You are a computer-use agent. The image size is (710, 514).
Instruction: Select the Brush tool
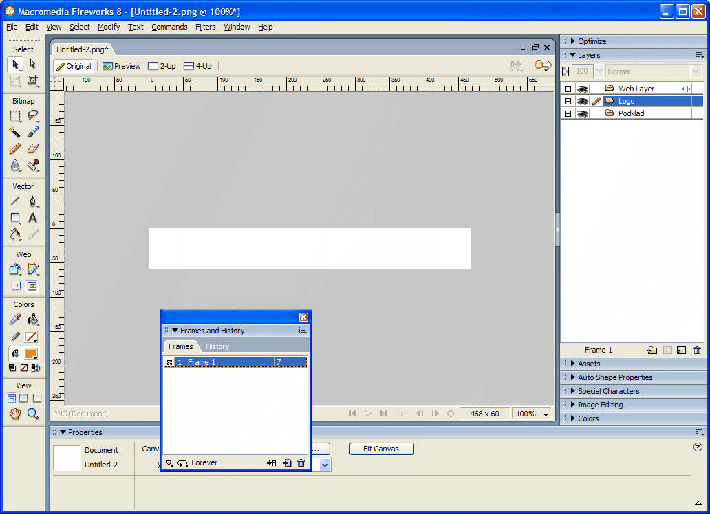point(32,132)
